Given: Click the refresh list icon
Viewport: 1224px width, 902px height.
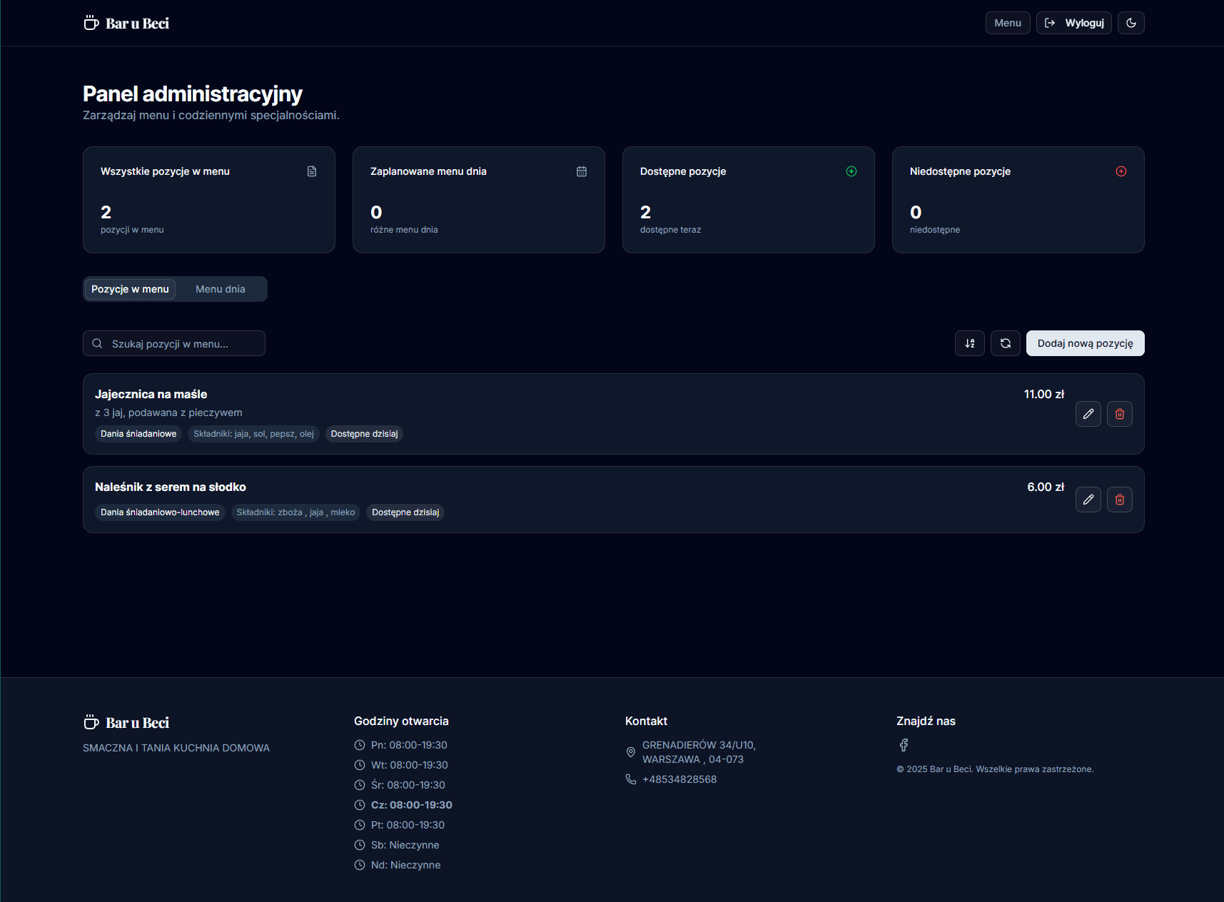Looking at the screenshot, I should [x=1006, y=343].
